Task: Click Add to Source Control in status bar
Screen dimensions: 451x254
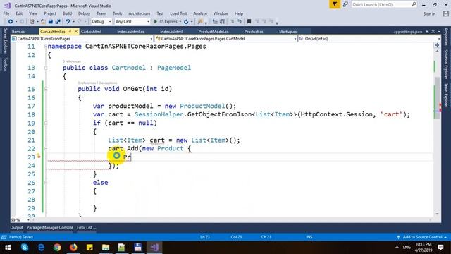Action: (x=422, y=237)
